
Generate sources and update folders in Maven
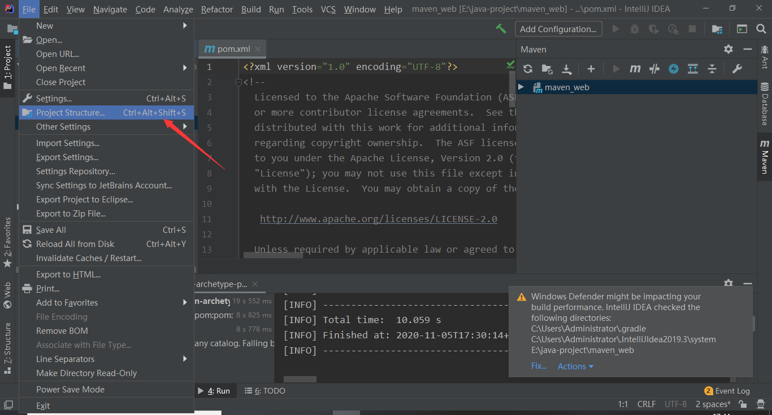(547, 69)
